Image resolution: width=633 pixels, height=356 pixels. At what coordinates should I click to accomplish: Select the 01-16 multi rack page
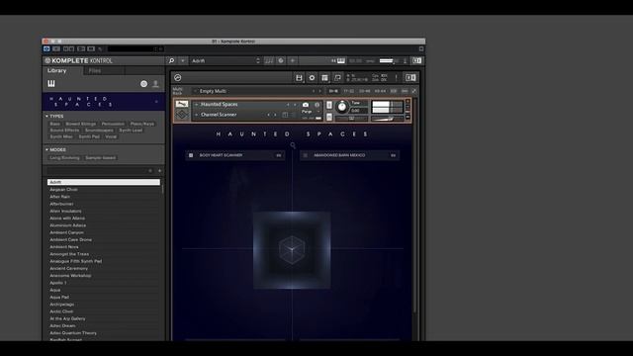click(333, 91)
